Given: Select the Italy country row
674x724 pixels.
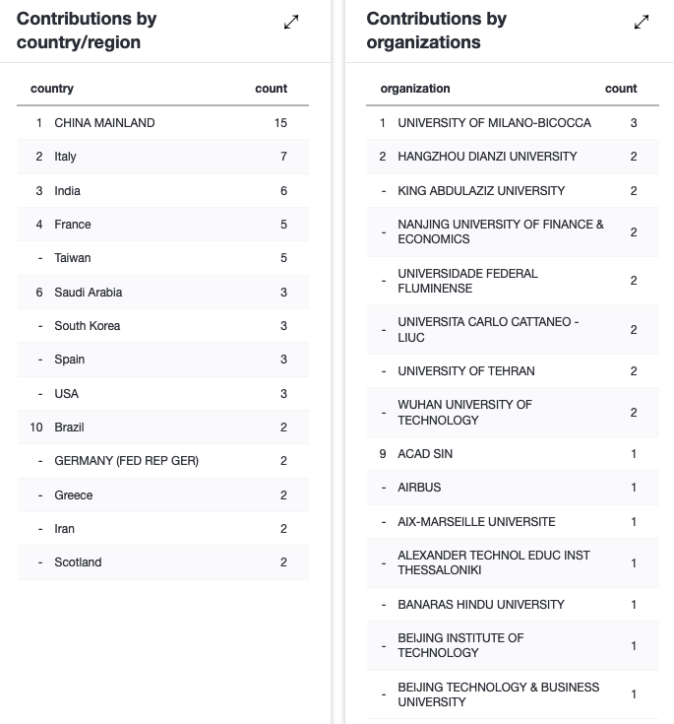Looking at the screenshot, I should click(163, 157).
